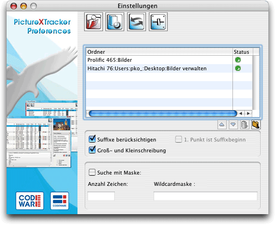Click the CODEWARE logo with white background
Viewport: 275px width, 225px height.
pos(30,200)
